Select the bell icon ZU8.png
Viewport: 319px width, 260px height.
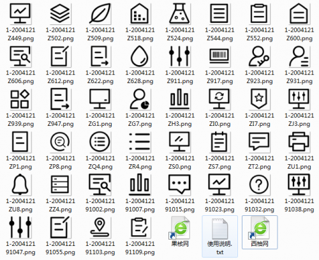[20, 185]
